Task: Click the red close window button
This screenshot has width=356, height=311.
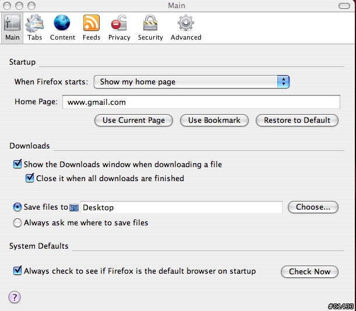Action: [7, 6]
